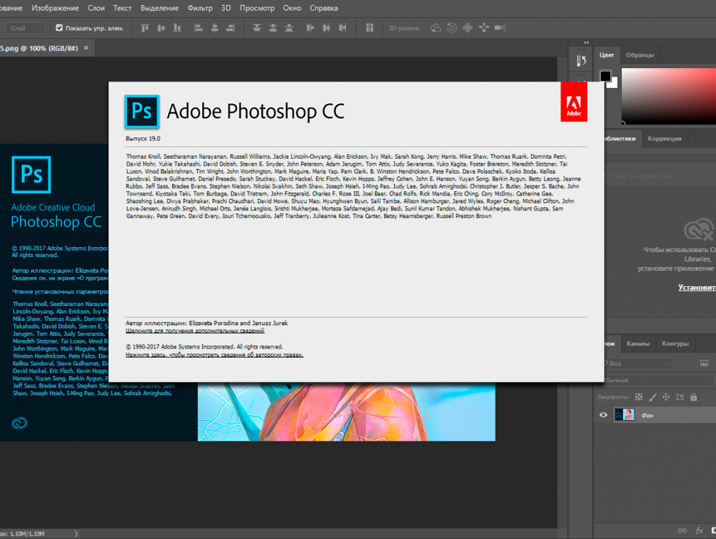716x539 pixels.
Task: Switch to the 'Коррекция' tab
Action: point(664,138)
